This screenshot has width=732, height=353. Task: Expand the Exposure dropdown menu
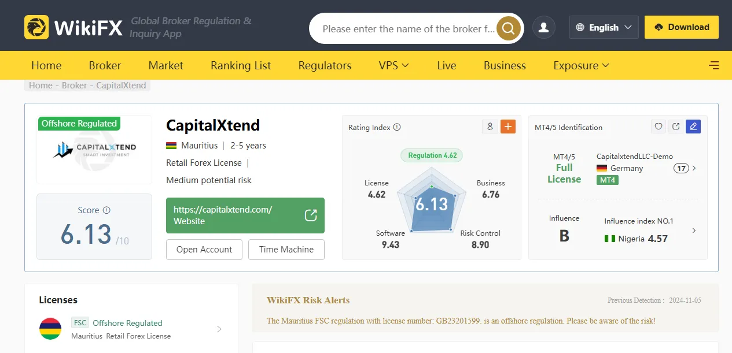click(x=580, y=65)
